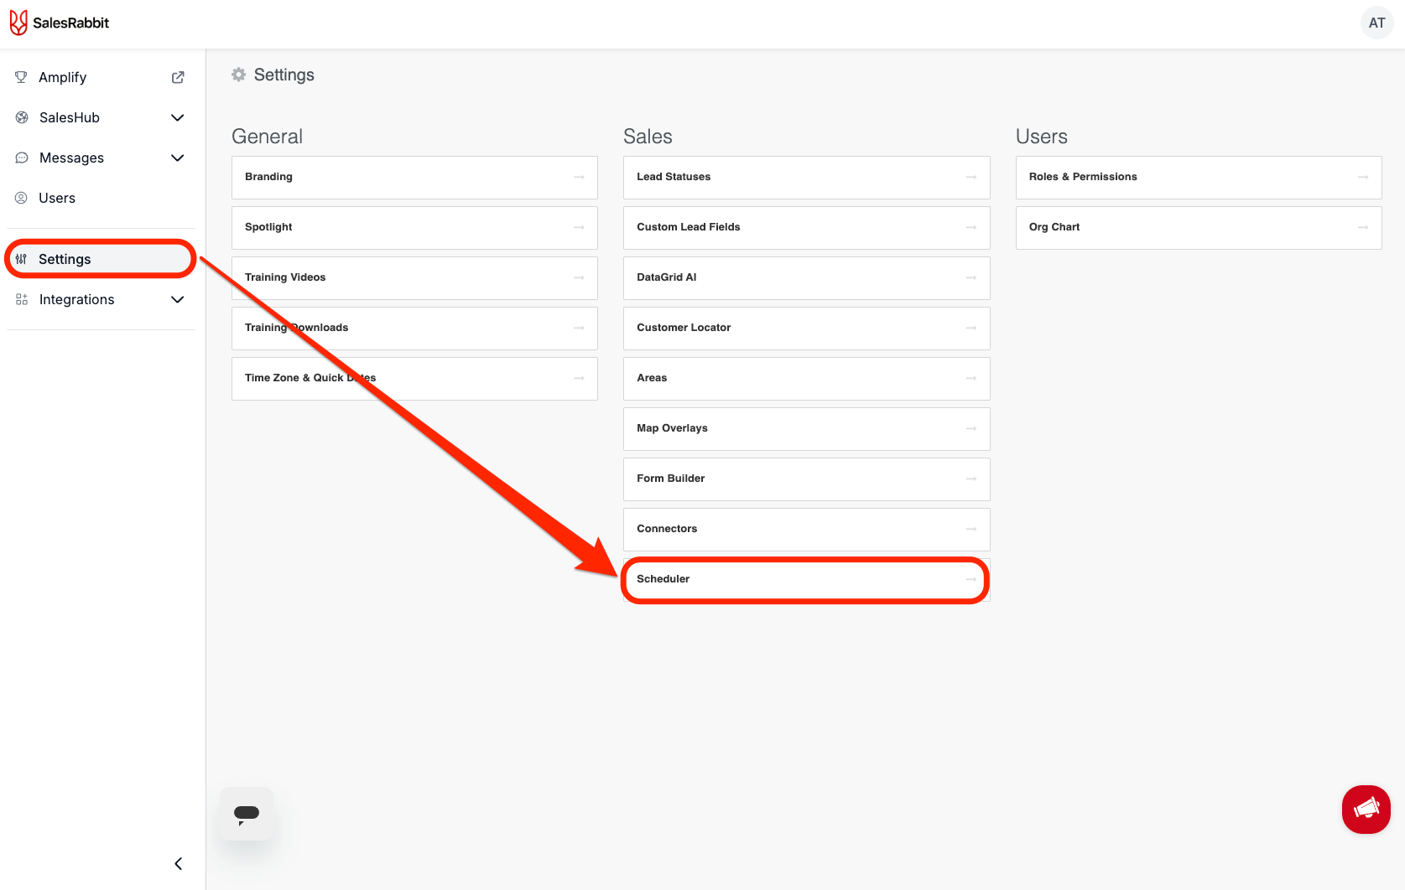Click the arrow on the Roles & Permissions row
Image resolution: width=1405 pixels, height=890 pixels.
1363,177
